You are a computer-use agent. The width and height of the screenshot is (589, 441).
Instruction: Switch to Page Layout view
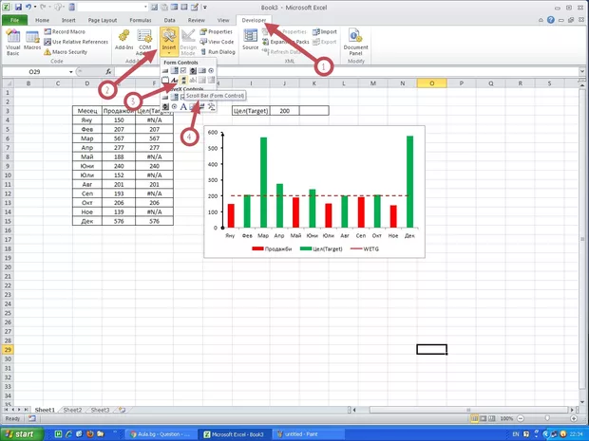coord(484,418)
